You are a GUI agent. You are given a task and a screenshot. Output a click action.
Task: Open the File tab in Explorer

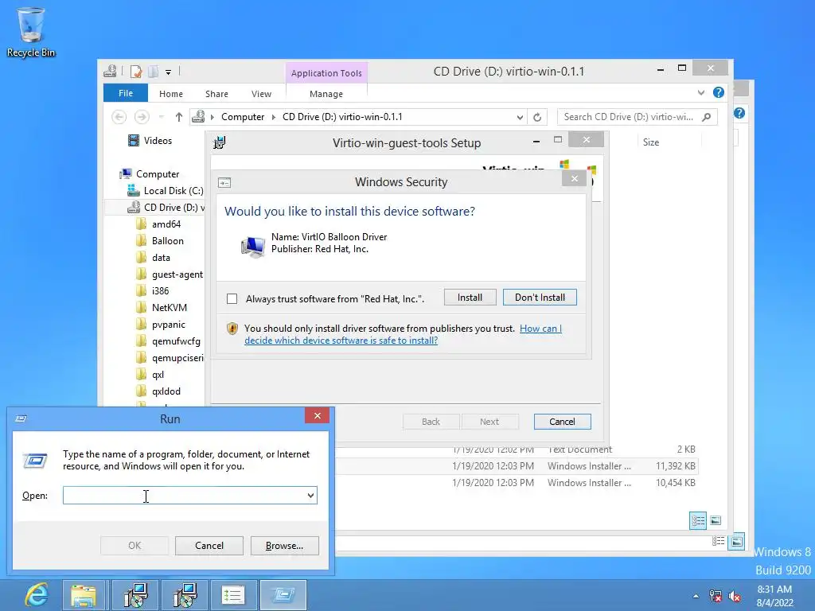click(x=126, y=93)
